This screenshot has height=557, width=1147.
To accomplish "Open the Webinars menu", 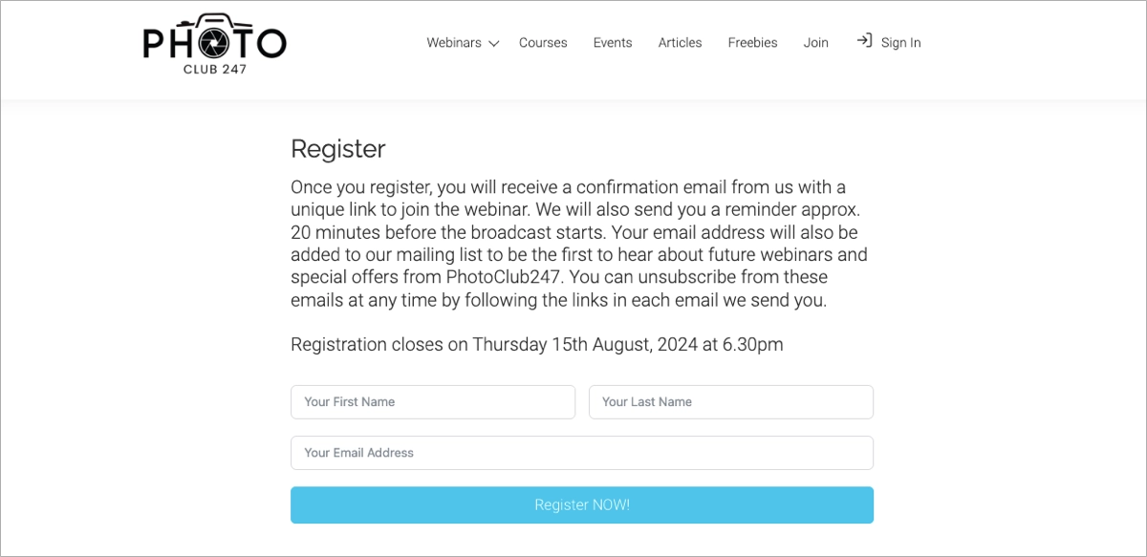I will (453, 43).
